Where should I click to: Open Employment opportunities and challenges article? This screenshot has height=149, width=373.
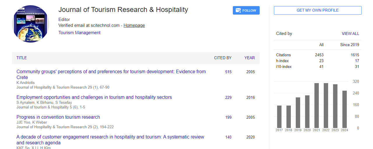click(94, 97)
